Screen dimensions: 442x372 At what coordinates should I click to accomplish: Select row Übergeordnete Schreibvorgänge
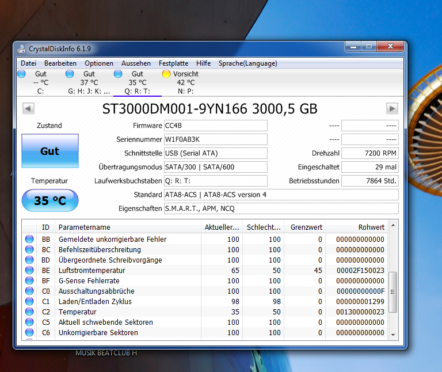click(205, 260)
